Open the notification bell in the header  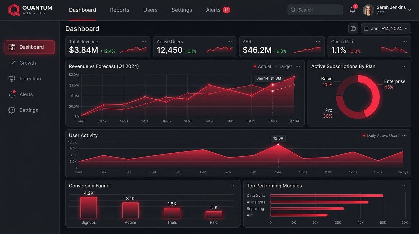pyautogui.click(x=353, y=10)
